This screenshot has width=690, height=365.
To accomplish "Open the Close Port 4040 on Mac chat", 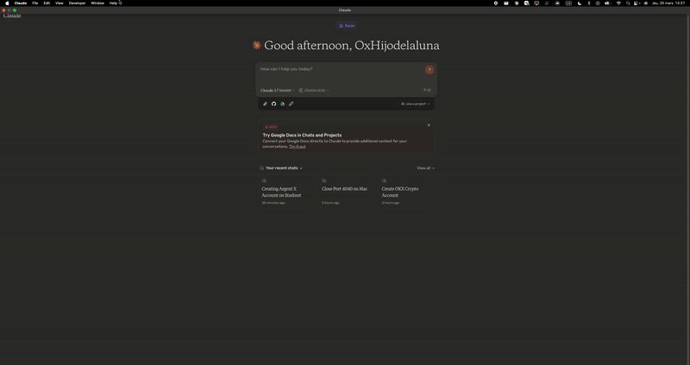I will click(345, 189).
